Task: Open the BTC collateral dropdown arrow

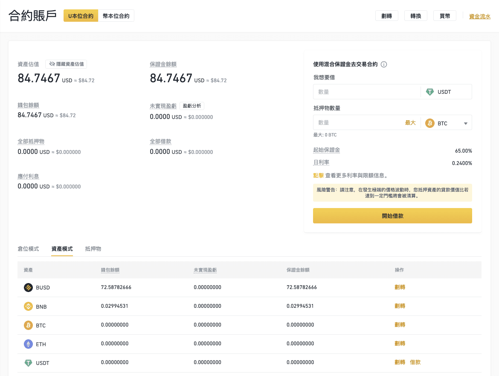Action: pyautogui.click(x=465, y=124)
